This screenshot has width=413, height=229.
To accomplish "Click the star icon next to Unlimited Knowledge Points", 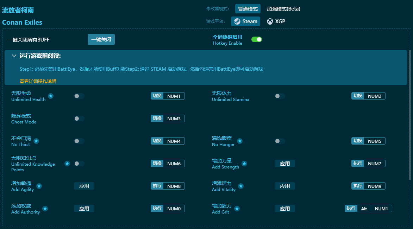I will (67, 164).
